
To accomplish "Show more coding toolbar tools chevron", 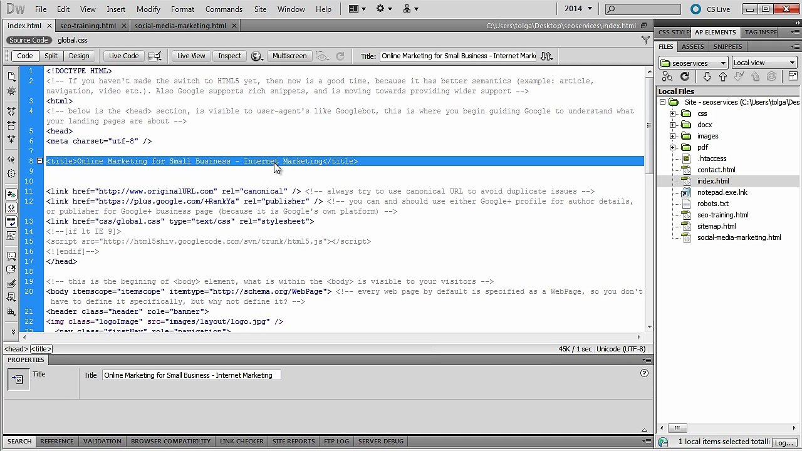I will point(14,331).
